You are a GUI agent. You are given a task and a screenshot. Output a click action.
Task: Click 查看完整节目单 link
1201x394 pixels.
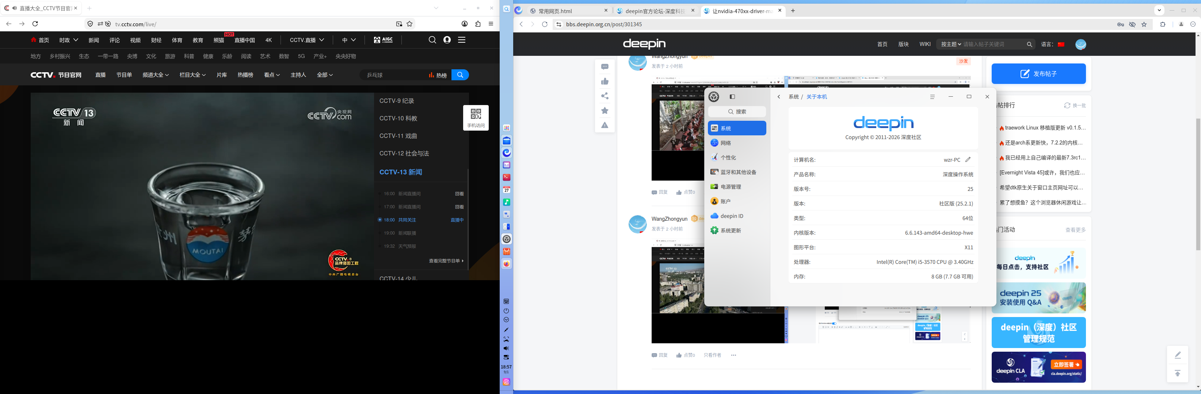(x=446, y=261)
